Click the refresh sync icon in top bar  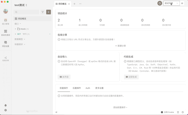tap(160, 3)
